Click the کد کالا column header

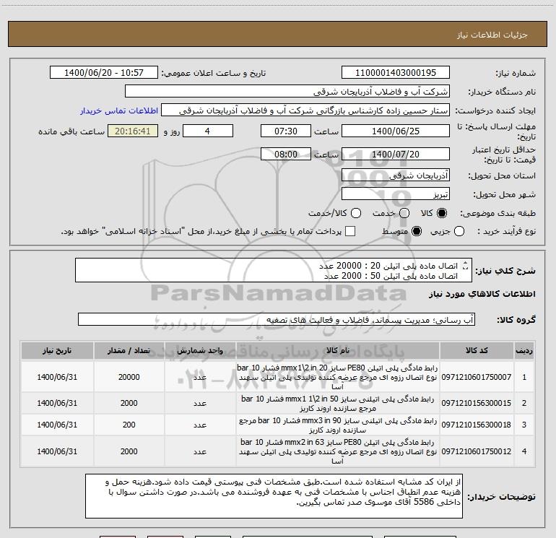point(477,351)
